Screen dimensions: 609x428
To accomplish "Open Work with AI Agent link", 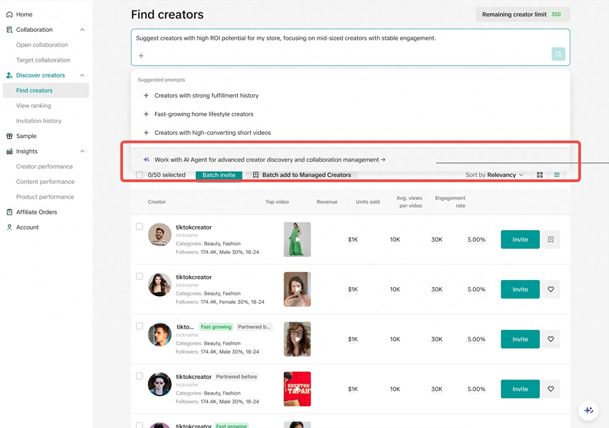I will 270,160.
